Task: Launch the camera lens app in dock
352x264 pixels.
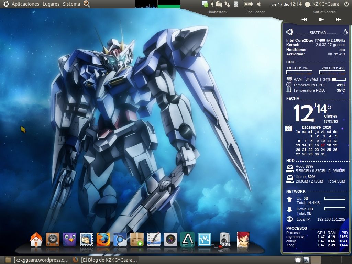Action: (x=170, y=239)
